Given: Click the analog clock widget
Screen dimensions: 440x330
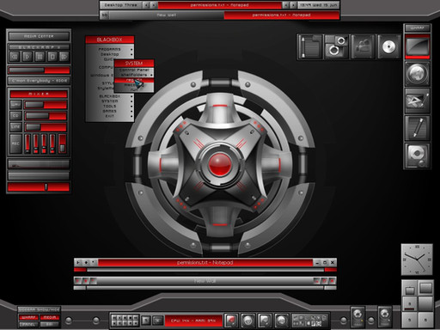Looking at the screenshot, I should click(x=417, y=260).
